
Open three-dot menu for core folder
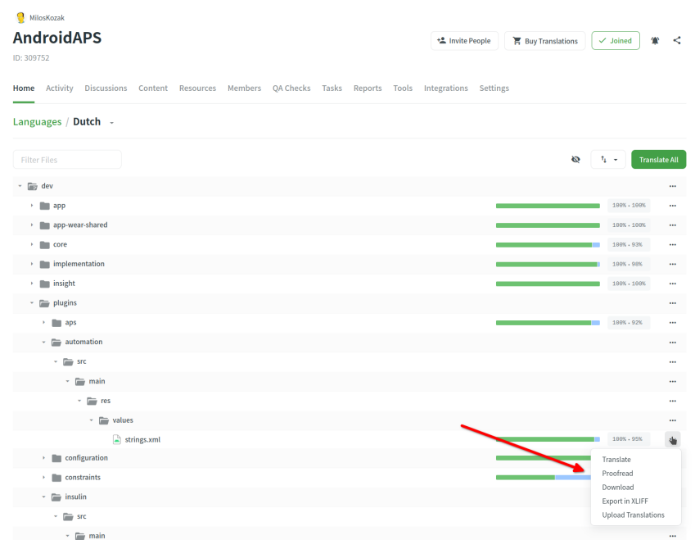point(672,245)
